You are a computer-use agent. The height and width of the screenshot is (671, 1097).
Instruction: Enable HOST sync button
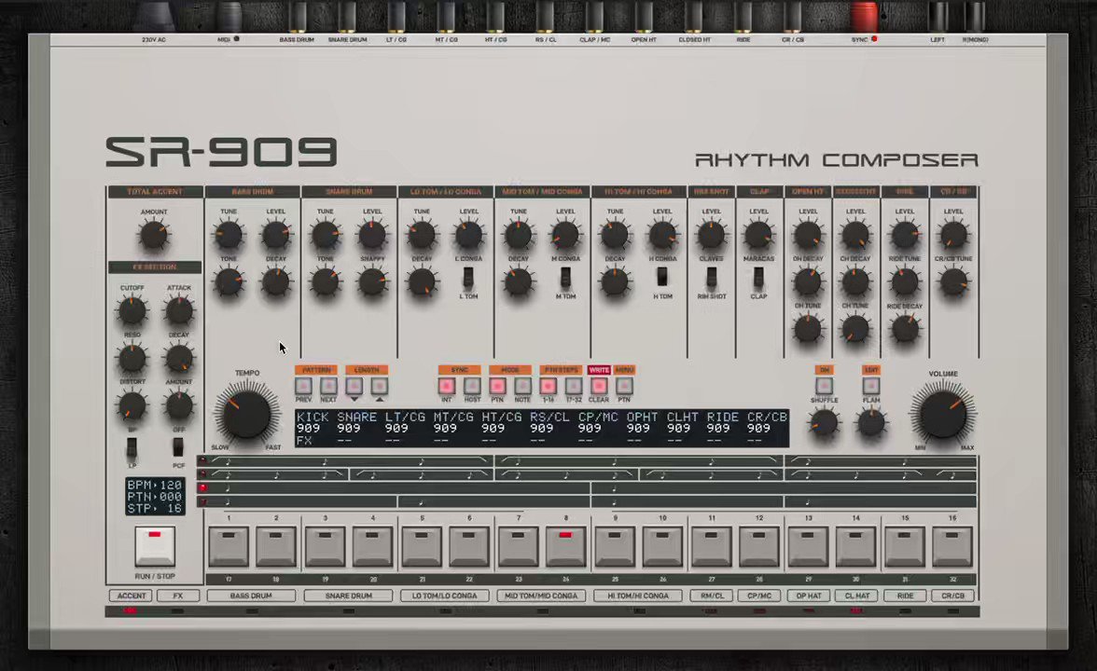(472, 386)
